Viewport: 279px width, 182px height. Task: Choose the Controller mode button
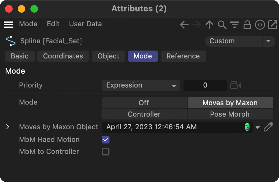pyautogui.click(x=144, y=114)
